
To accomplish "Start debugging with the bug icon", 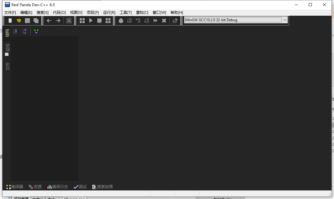I will pyautogui.click(x=121, y=21).
